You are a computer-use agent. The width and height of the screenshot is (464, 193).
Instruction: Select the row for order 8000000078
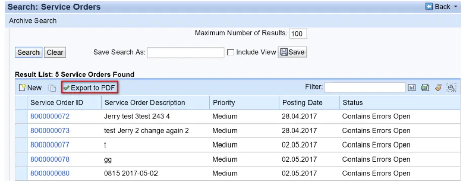coord(21,159)
